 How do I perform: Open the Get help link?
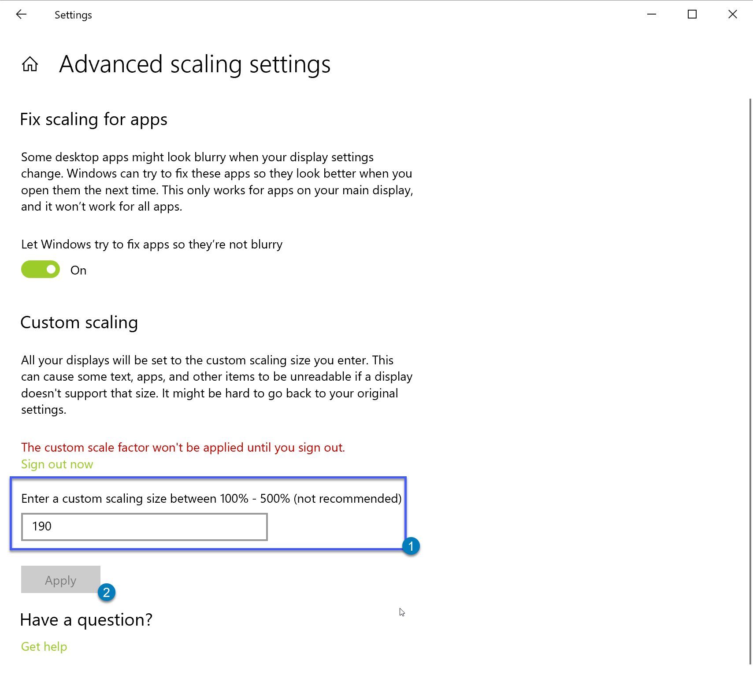point(44,646)
